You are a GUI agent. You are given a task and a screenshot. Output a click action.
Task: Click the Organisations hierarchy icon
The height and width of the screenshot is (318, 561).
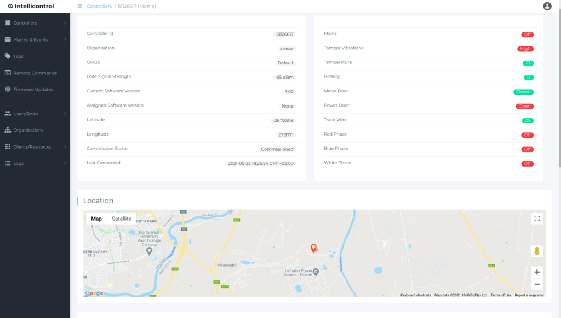[8, 130]
